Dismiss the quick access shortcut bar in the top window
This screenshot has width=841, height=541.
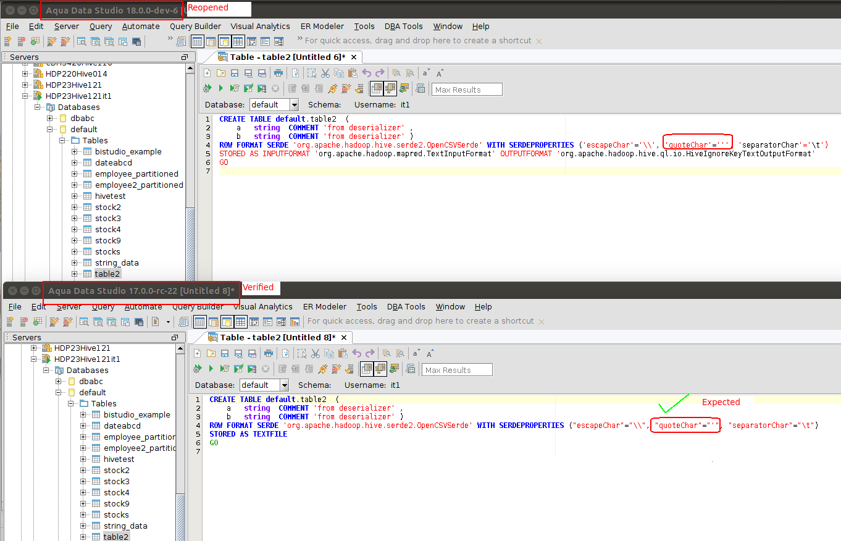[x=539, y=41]
